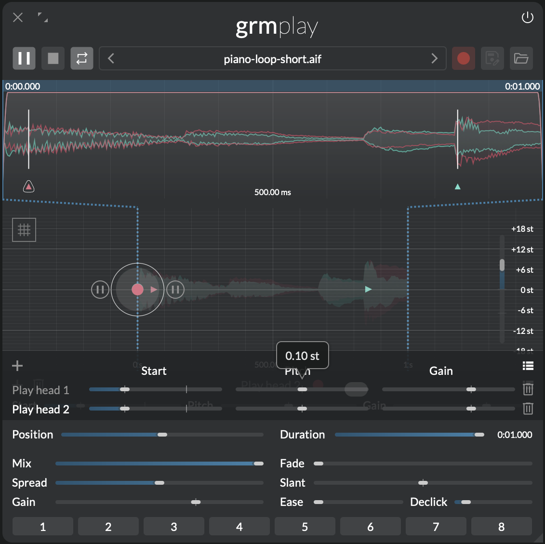The width and height of the screenshot is (545, 544).
Task: Click the save file icon
Action: pos(492,59)
